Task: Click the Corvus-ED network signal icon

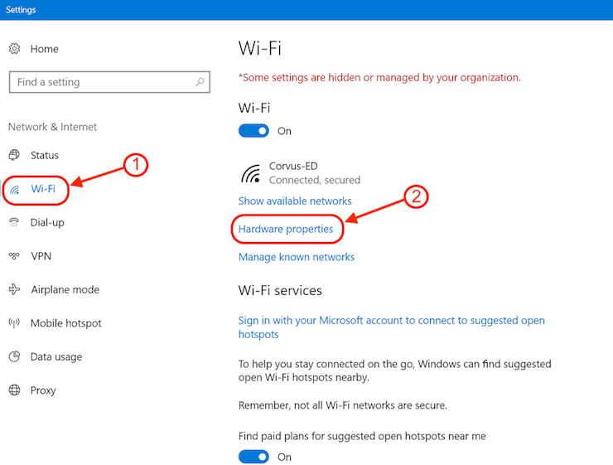Action: 251,173
